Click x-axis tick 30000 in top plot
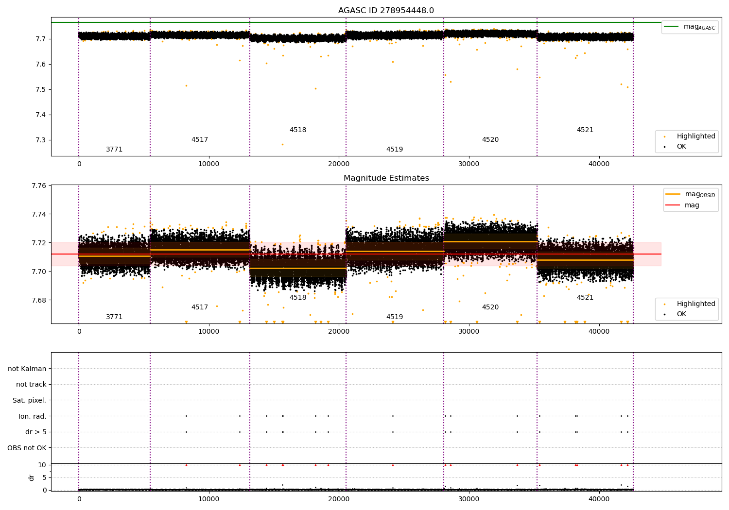729x510 pixels. pos(469,164)
